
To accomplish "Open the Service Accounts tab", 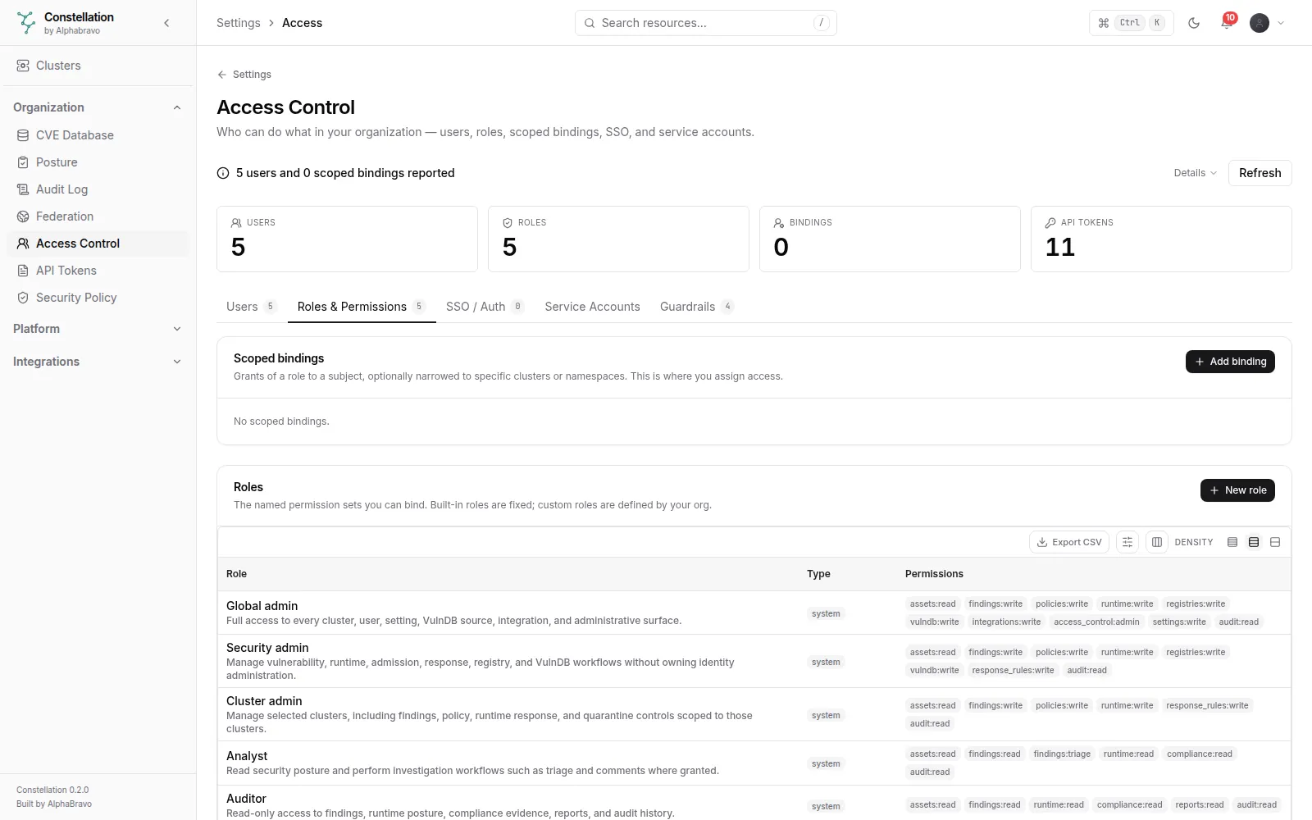I will pyautogui.click(x=592, y=307).
